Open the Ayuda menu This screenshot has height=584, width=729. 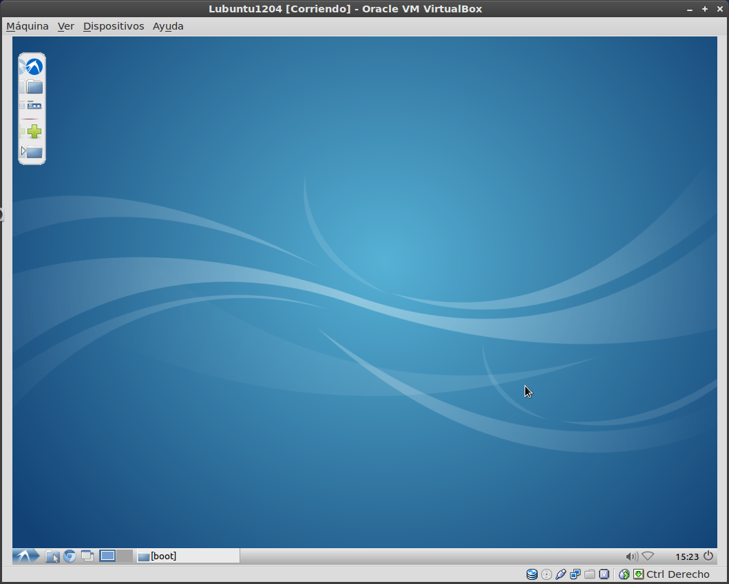(x=168, y=26)
